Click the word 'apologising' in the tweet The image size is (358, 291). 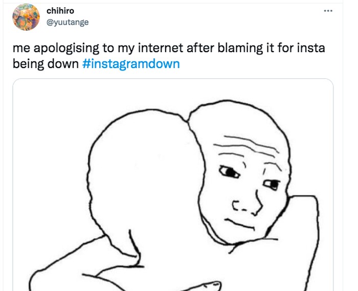(x=66, y=49)
